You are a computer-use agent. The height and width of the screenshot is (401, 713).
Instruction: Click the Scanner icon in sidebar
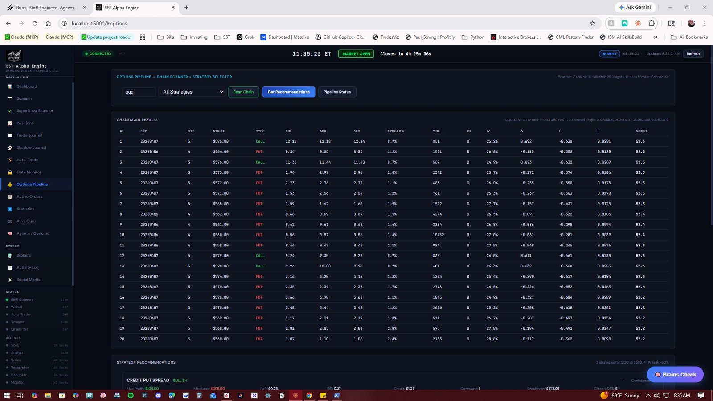pos(10,98)
